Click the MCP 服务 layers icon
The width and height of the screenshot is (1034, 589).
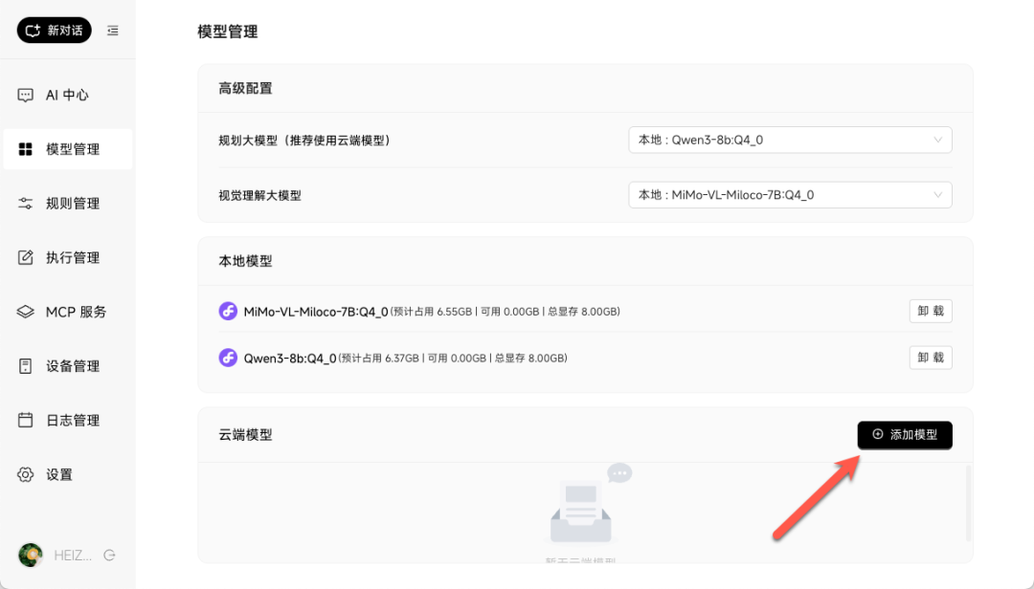pyautogui.click(x=26, y=312)
